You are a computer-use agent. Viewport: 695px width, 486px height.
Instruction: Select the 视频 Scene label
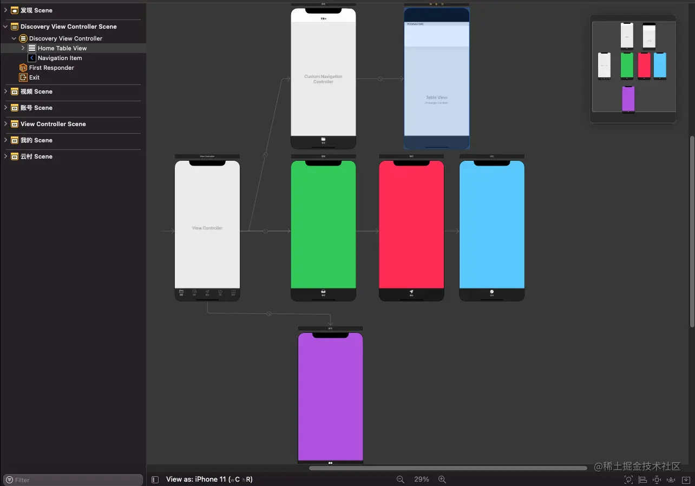[36, 91]
